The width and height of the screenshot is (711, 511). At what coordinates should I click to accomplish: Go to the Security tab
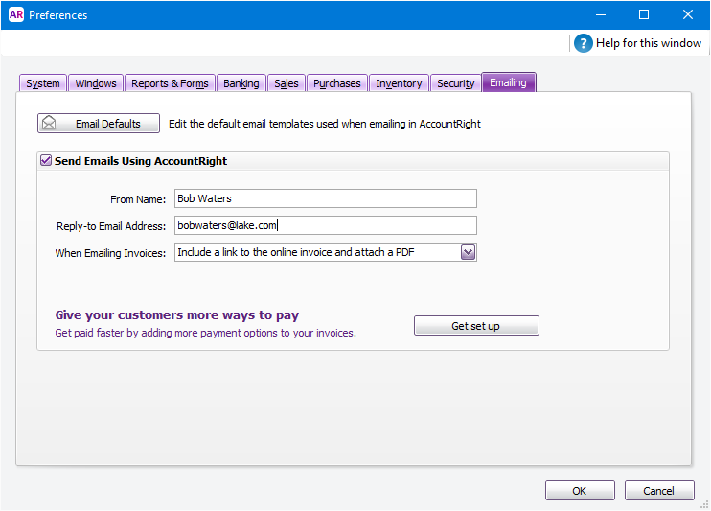pos(456,83)
